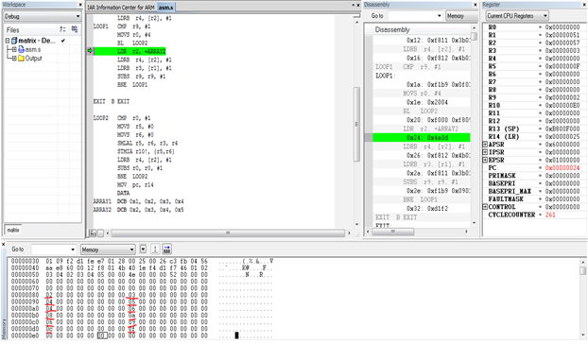Viewport: 588px width, 344px height.
Task: Click the R14 (LR) value 0x00000025
Action: 562,137
